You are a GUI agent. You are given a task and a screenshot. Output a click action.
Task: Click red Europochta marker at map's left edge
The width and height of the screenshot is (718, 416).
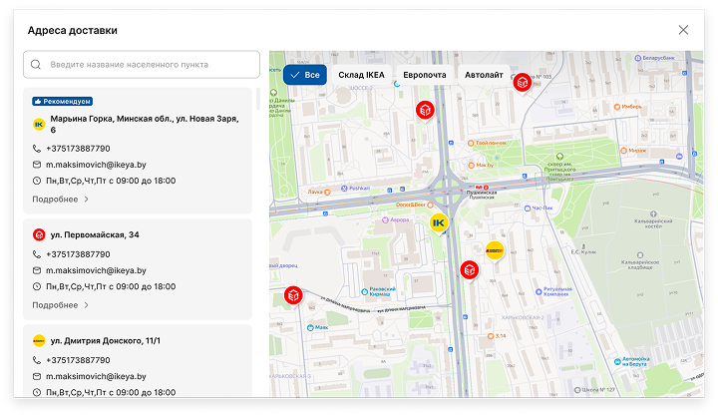pos(293,296)
